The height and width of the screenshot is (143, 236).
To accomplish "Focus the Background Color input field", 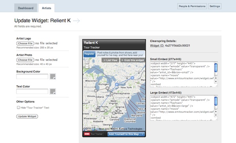I will 32,76.
